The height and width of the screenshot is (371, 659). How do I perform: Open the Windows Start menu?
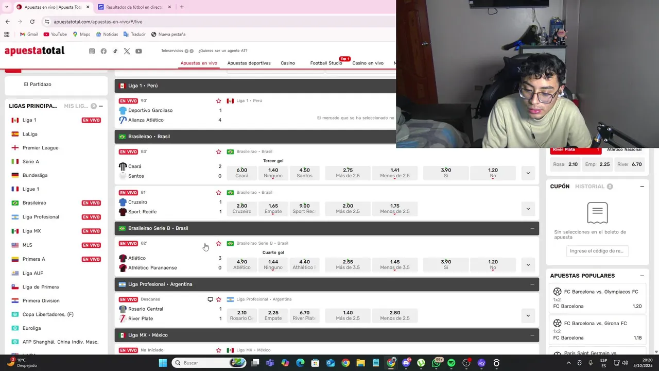tap(163, 363)
